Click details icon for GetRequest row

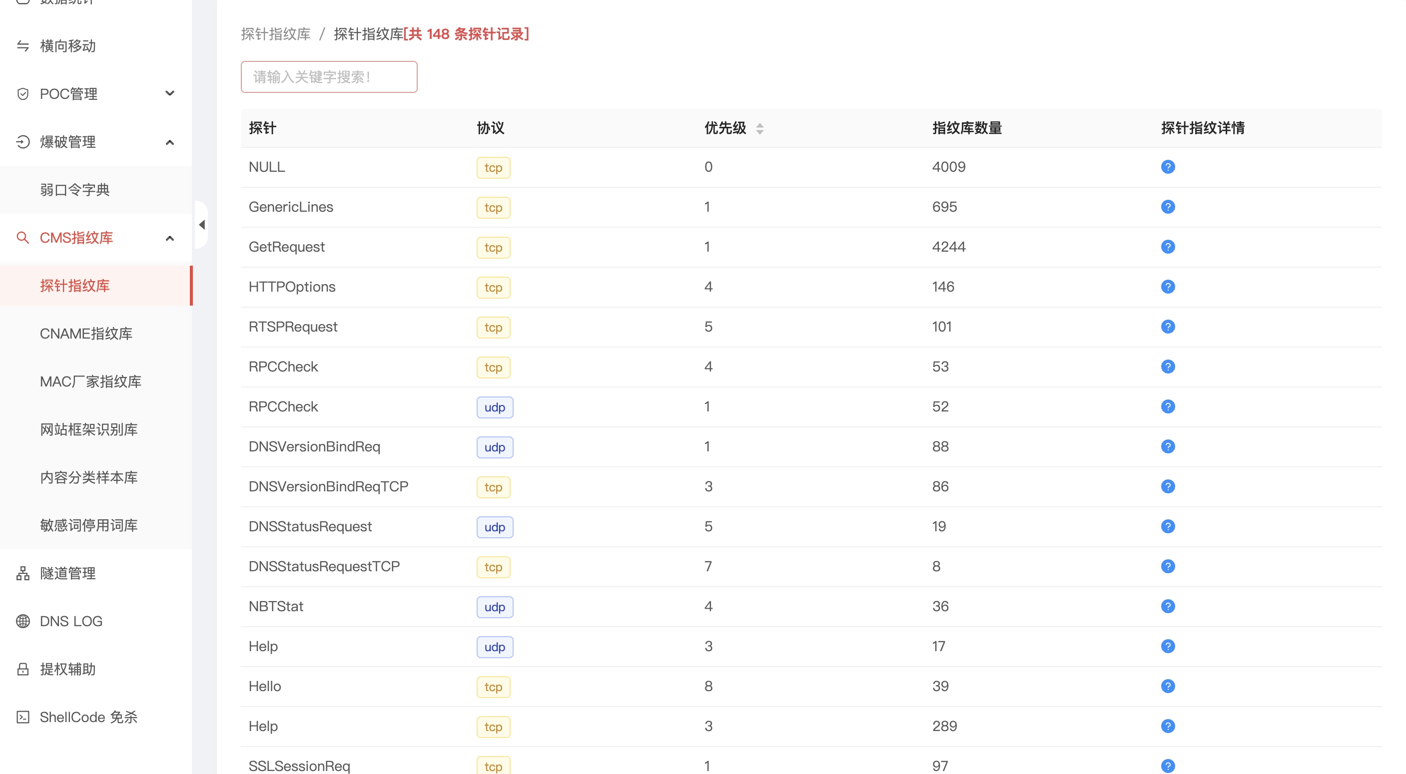1168,247
